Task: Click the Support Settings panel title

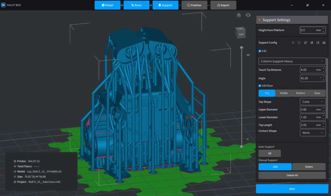Action: click(x=276, y=20)
